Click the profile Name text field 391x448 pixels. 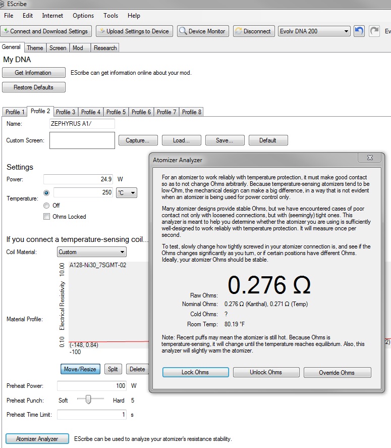(82, 124)
